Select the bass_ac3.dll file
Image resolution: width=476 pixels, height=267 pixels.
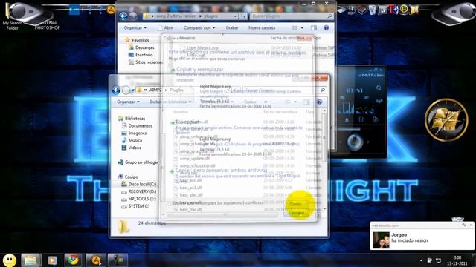click(x=191, y=188)
